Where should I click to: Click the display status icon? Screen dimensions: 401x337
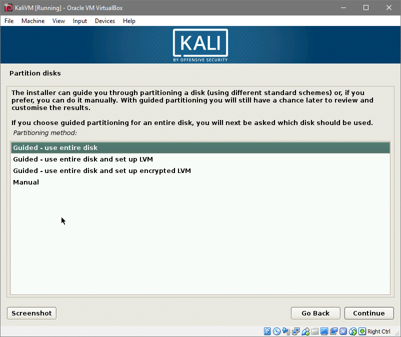[x=324, y=331]
